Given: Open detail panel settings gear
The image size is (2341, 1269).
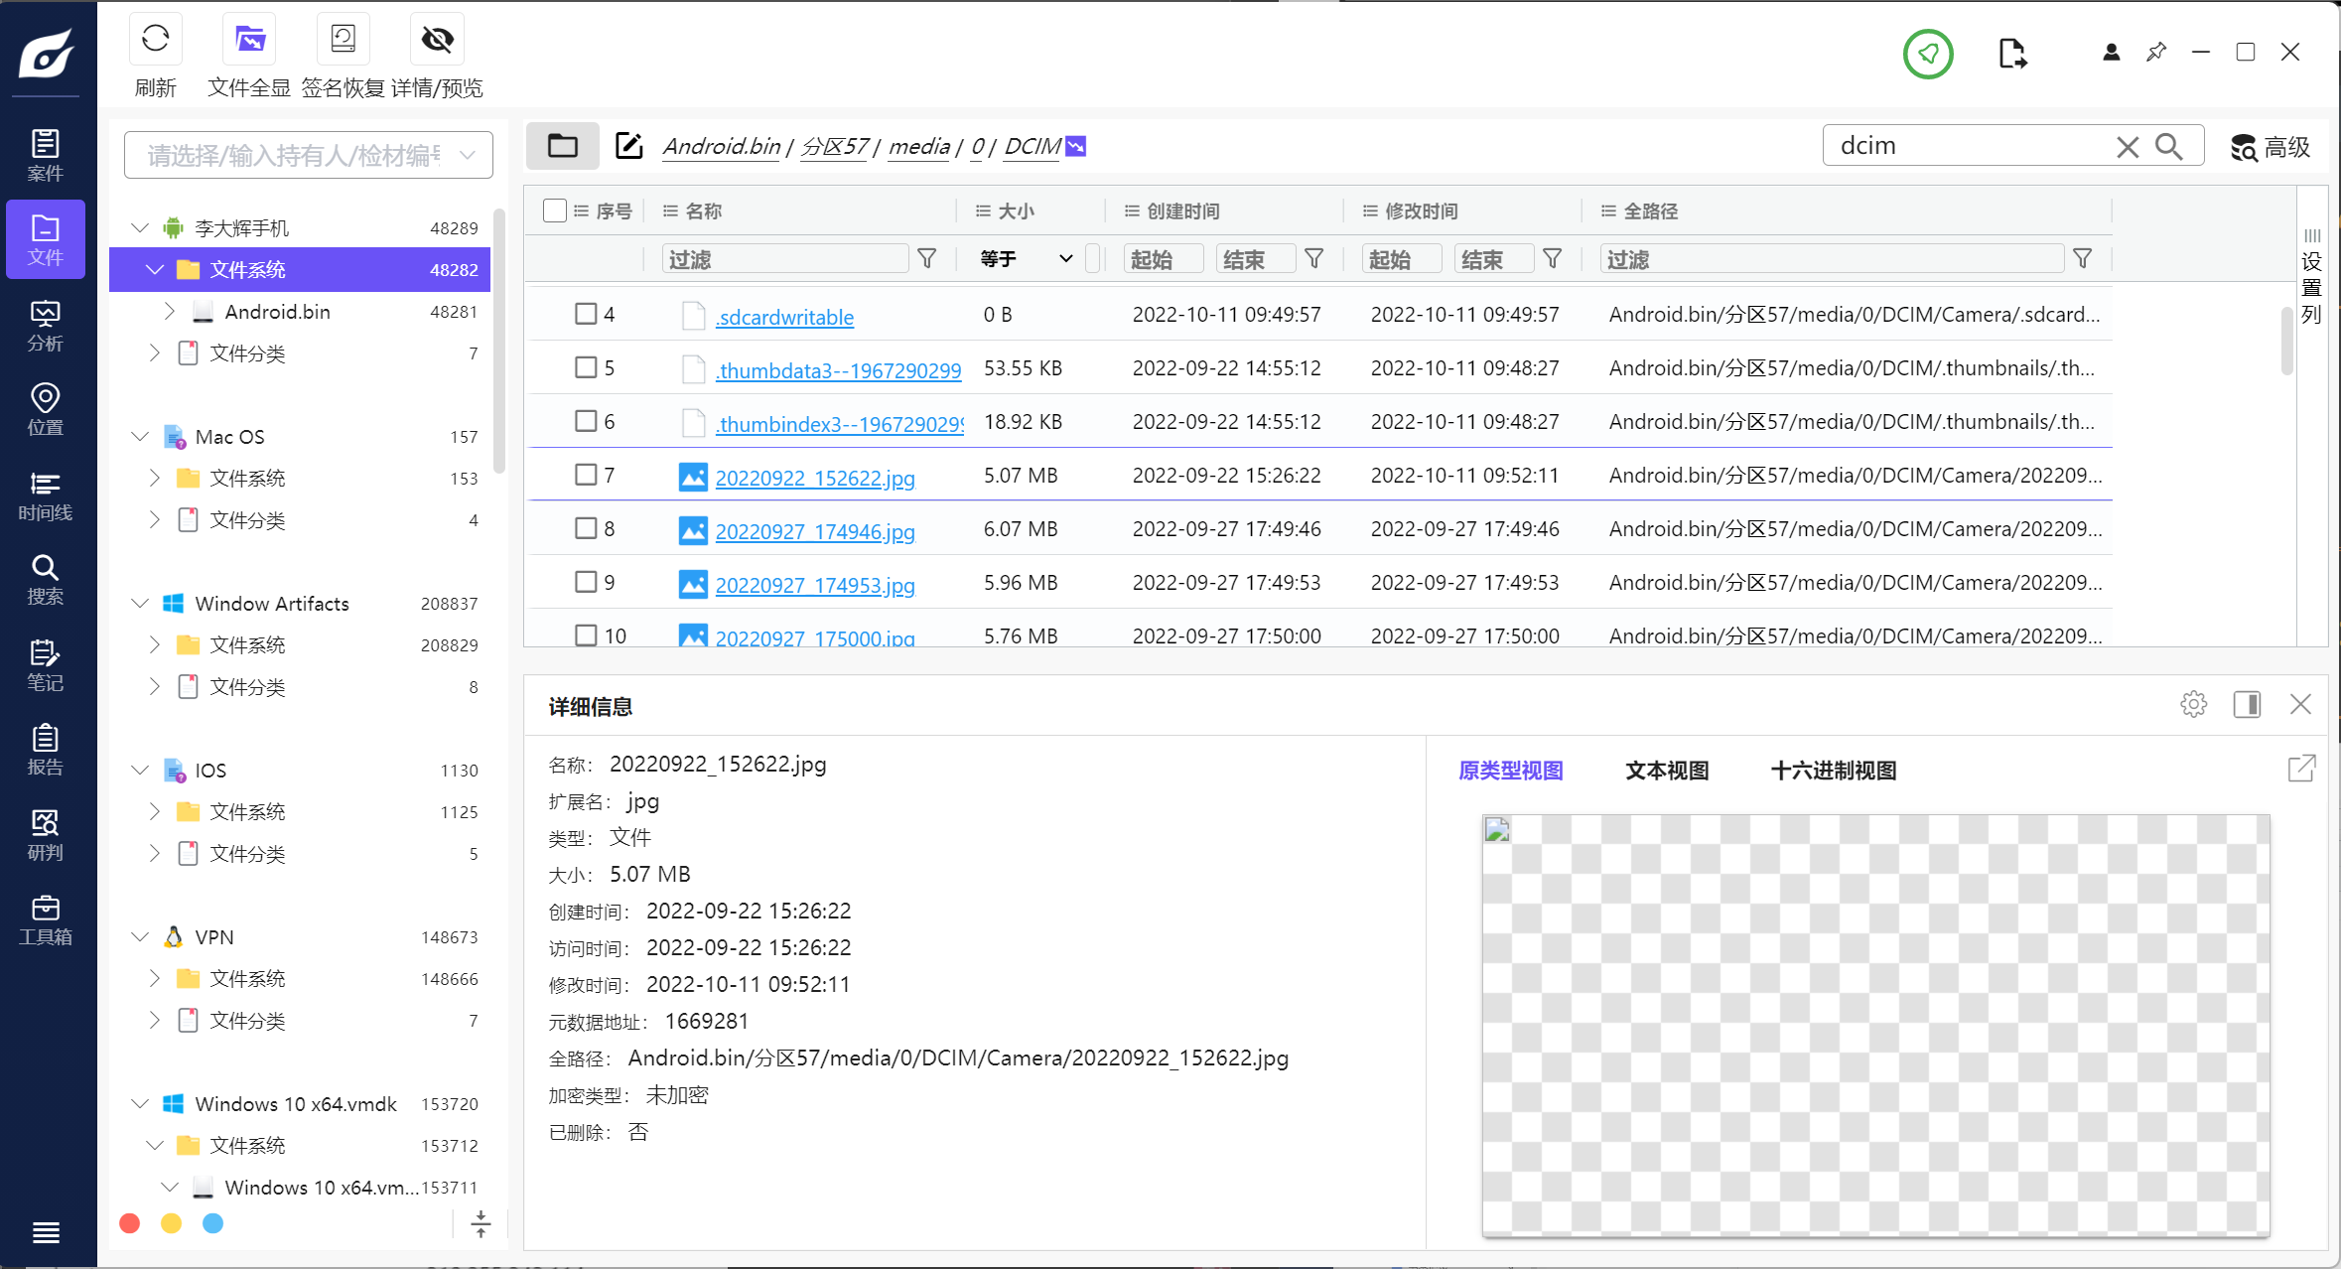Looking at the screenshot, I should click(x=2193, y=705).
